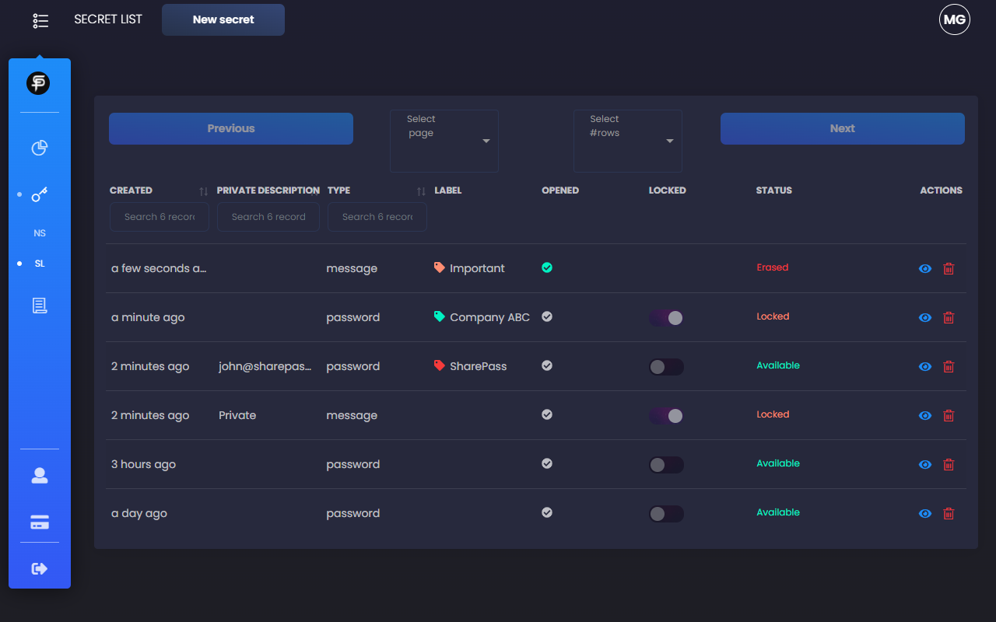Toggle lock switch for the Private message row
This screenshot has height=622, width=996.
pyautogui.click(x=667, y=416)
